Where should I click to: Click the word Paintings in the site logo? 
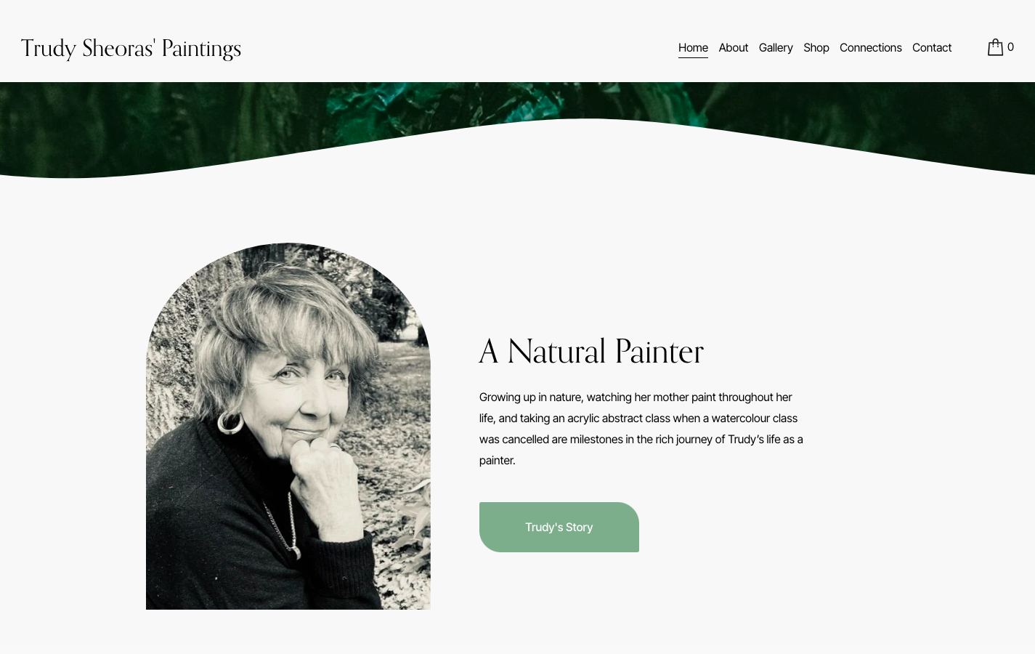[x=201, y=49]
